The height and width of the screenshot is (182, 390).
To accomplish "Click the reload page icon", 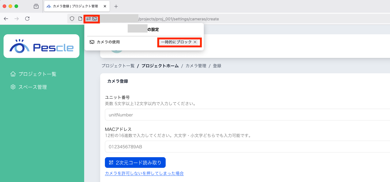I will click(x=27, y=19).
